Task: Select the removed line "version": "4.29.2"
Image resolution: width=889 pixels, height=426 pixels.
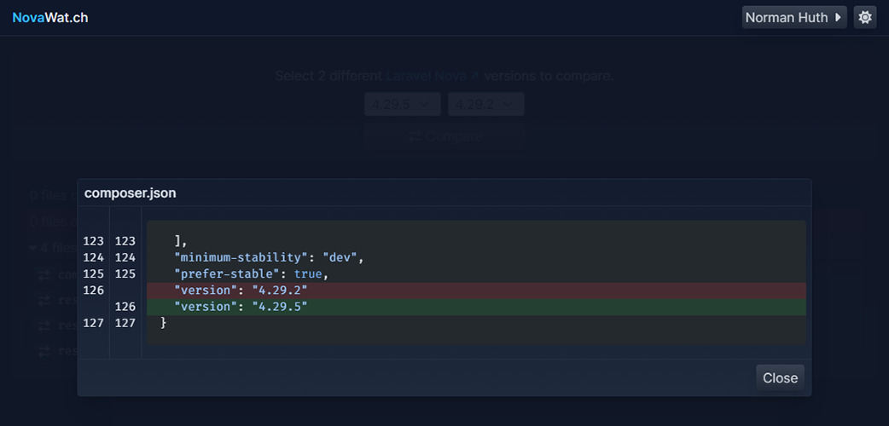Action: [x=476, y=291]
